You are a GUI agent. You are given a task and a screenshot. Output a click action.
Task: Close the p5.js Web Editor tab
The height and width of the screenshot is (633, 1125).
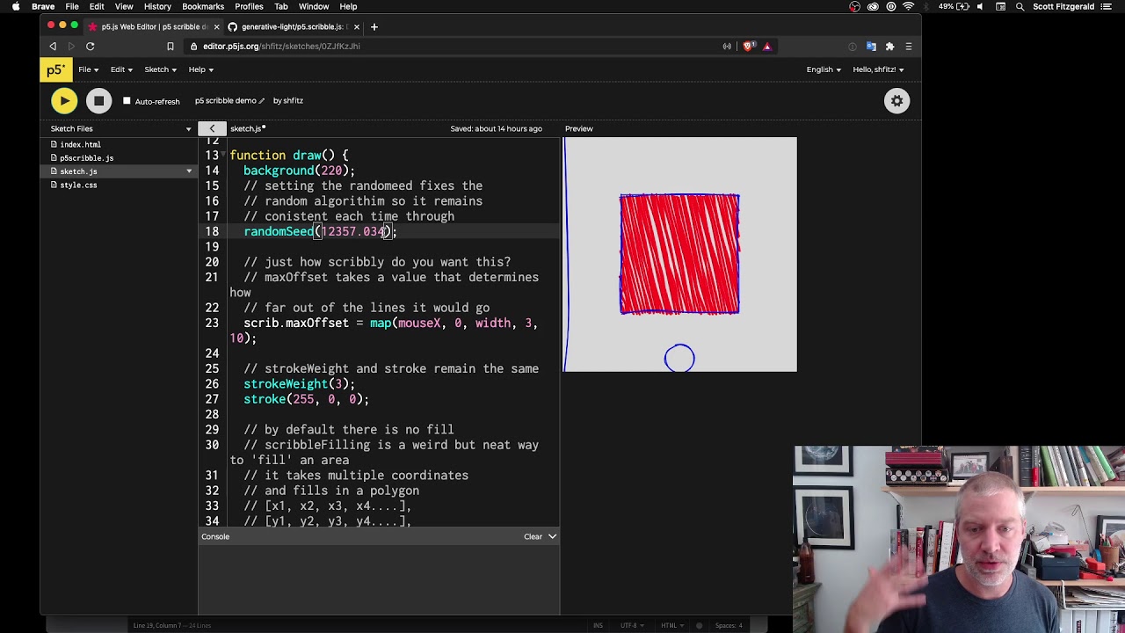(216, 27)
